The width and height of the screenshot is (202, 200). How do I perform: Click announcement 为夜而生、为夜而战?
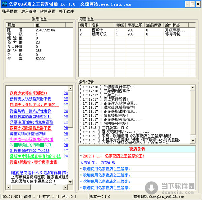pyautogui.click(x=98, y=163)
